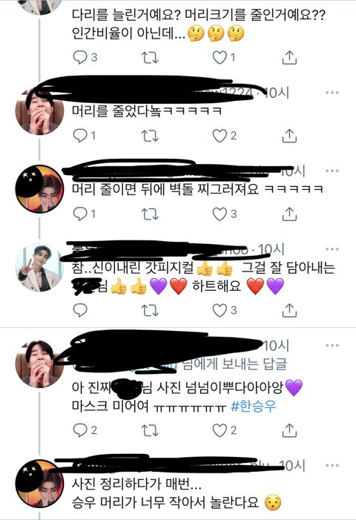This screenshot has height=520, width=356.
Task: Open more options for '머리를 줄었다놐' tweet
Action: [x=332, y=93]
